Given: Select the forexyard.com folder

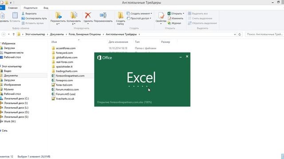Looking at the screenshot, I should click(x=64, y=53).
